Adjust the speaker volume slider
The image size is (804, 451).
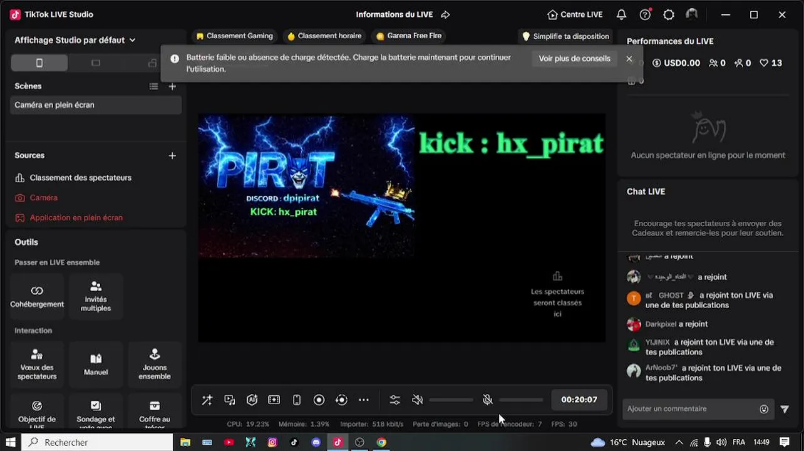(451, 400)
